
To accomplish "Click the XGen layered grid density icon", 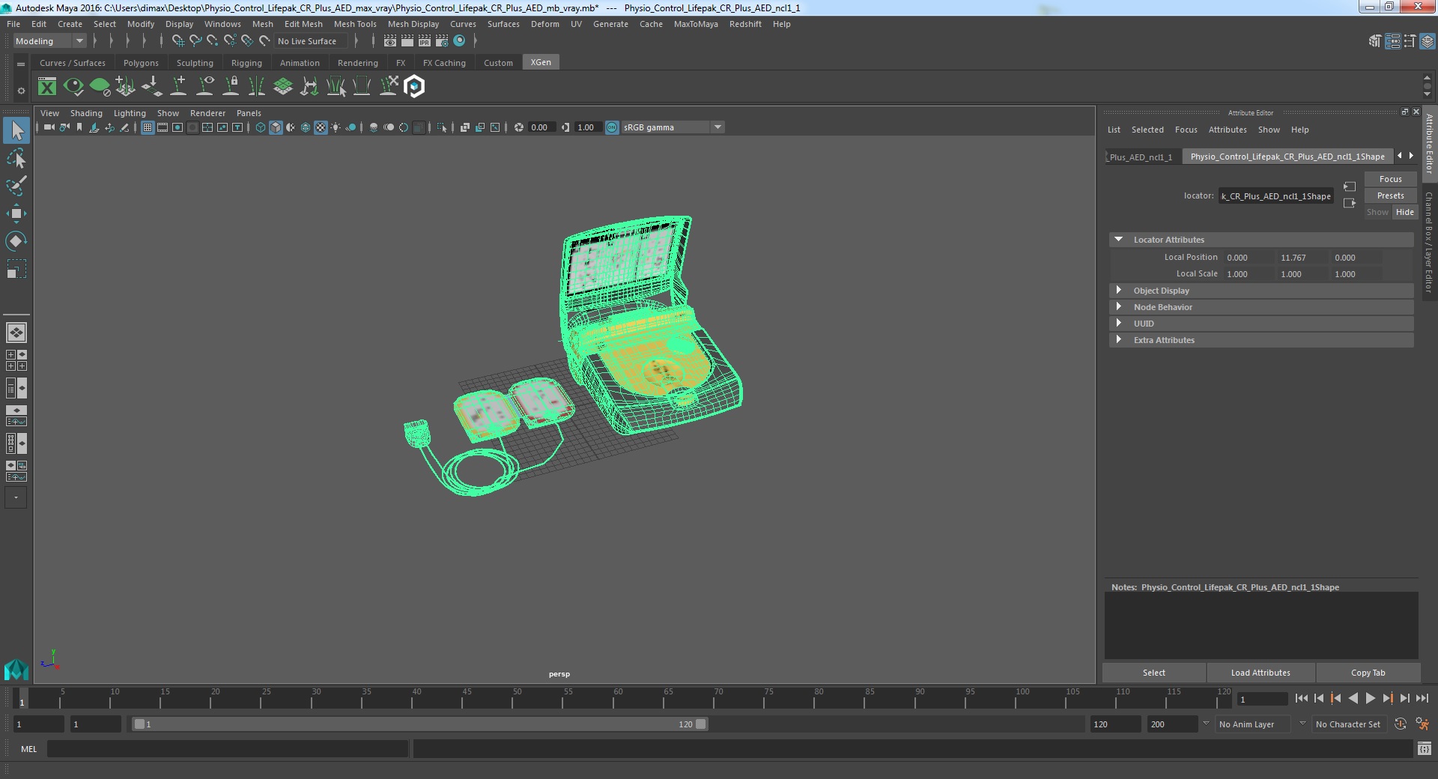I will click(283, 87).
